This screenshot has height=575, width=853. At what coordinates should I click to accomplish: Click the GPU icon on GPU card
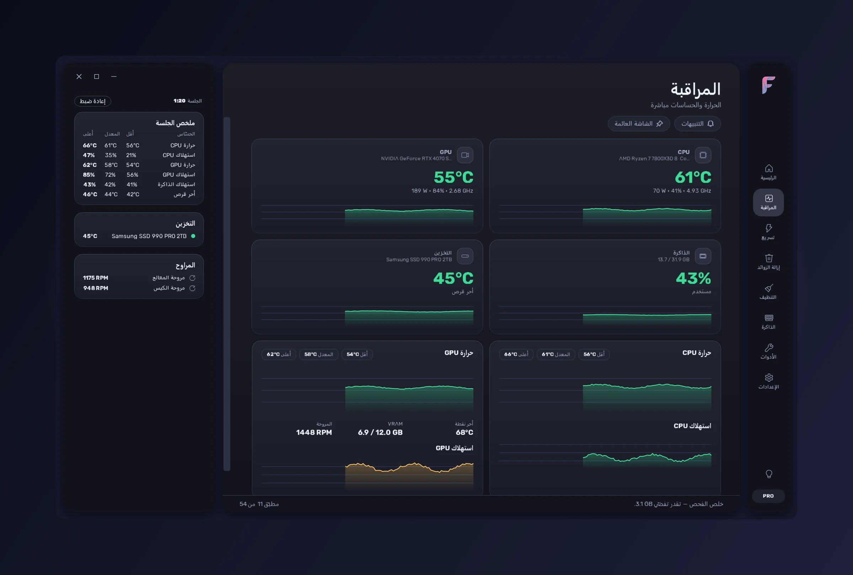(465, 155)
